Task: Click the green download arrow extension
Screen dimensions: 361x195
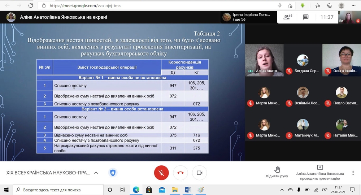Action: pos(303,5)
